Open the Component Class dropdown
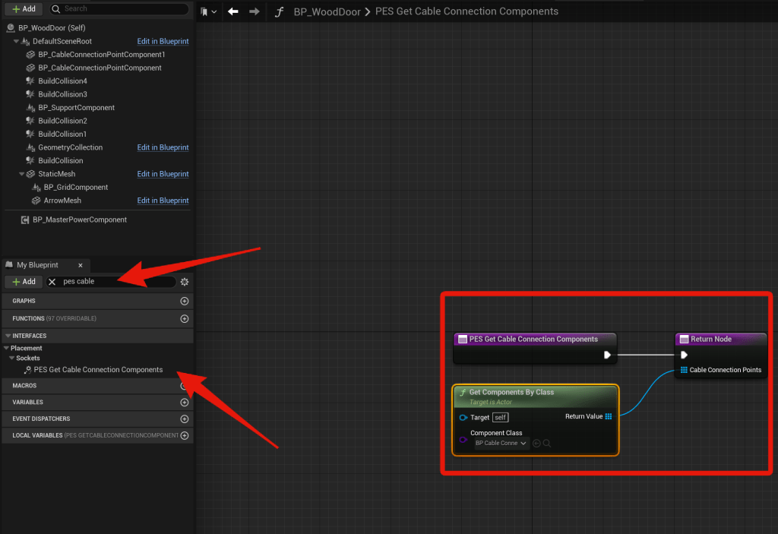This screenshot has height=534, width=778. click(501, 443)
